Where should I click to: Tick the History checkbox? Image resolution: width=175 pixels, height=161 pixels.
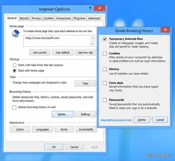pyautogui.click(x=105, y=69)
